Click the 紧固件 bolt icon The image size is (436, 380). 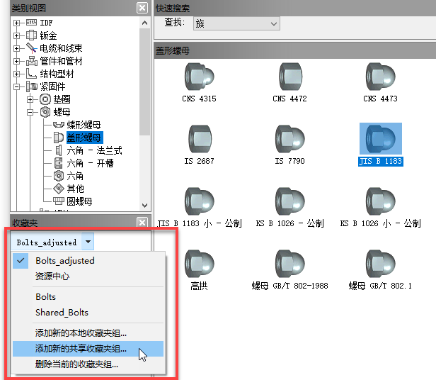click(32, 86)
